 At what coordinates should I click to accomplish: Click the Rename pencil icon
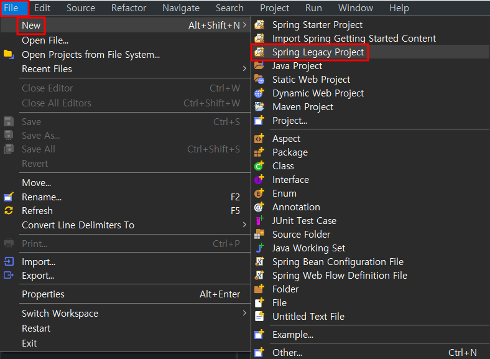click(9, 197)
